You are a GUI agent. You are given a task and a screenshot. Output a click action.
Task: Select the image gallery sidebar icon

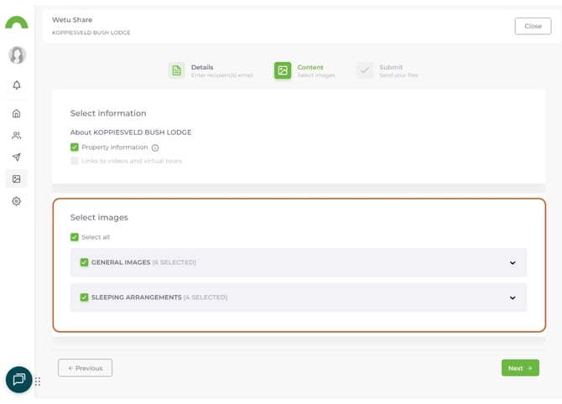click(x=17, y=179)
